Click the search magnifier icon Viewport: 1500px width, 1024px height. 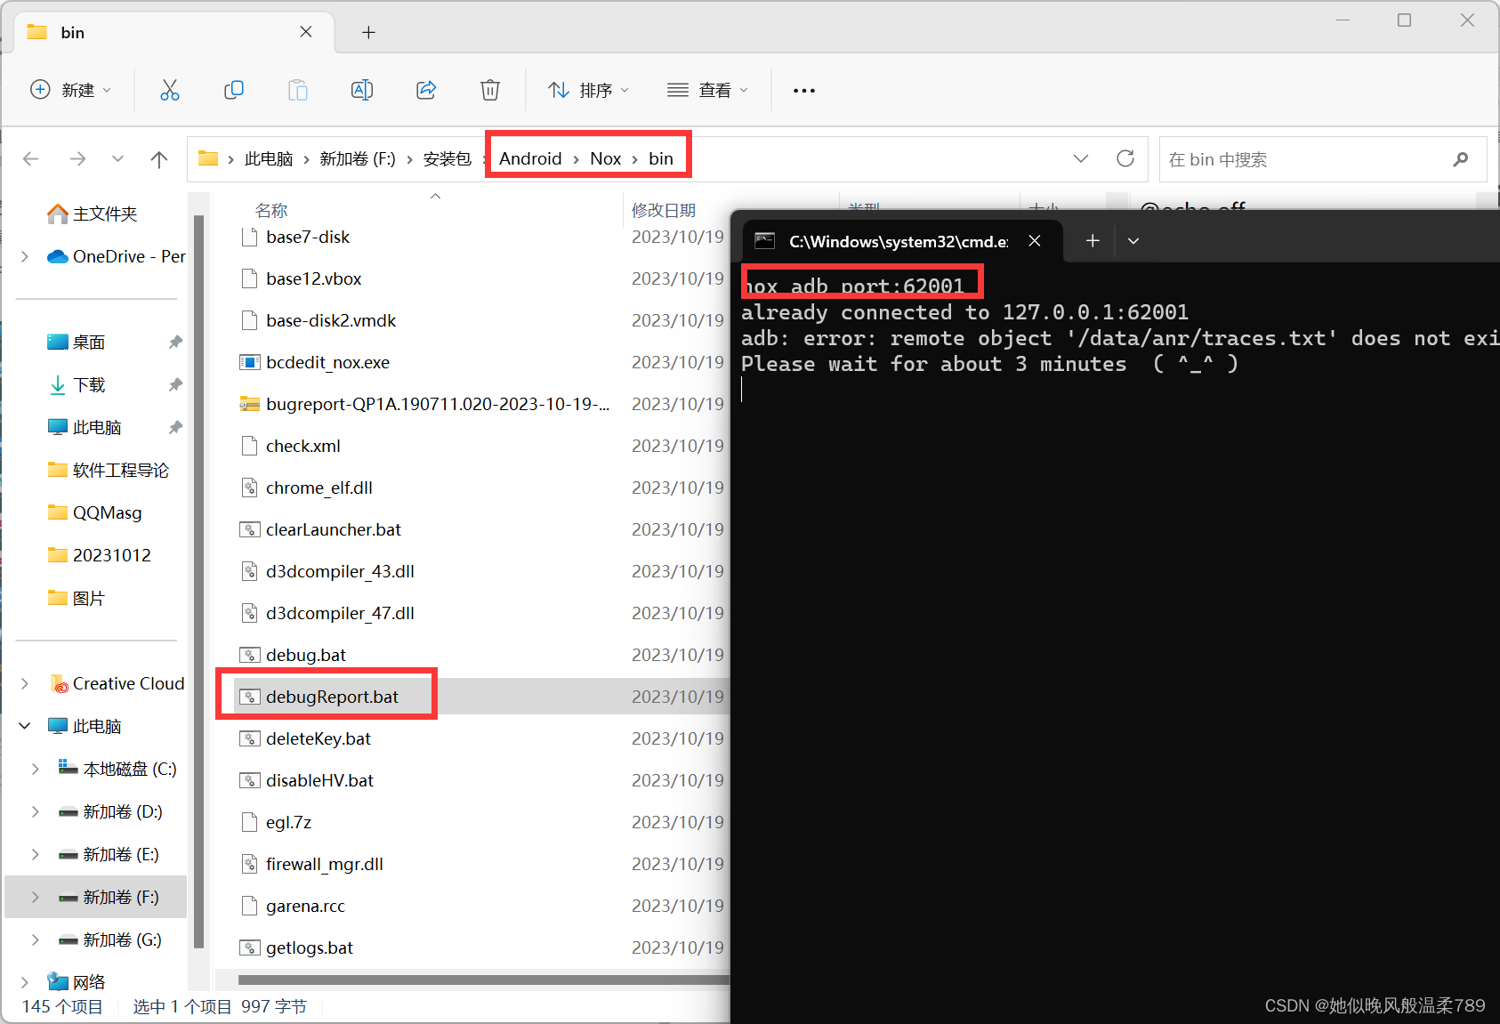coord(1460,159)
